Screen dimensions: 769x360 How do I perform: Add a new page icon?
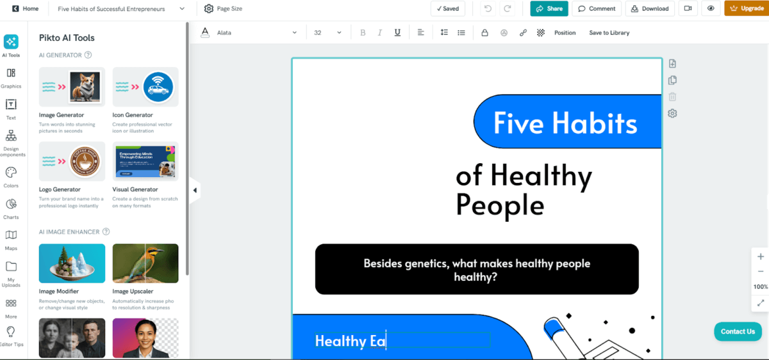(672, 63)
